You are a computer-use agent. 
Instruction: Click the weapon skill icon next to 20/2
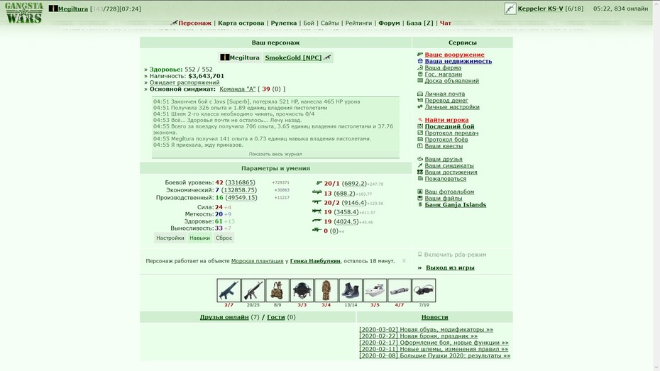(x=317, y=202)
